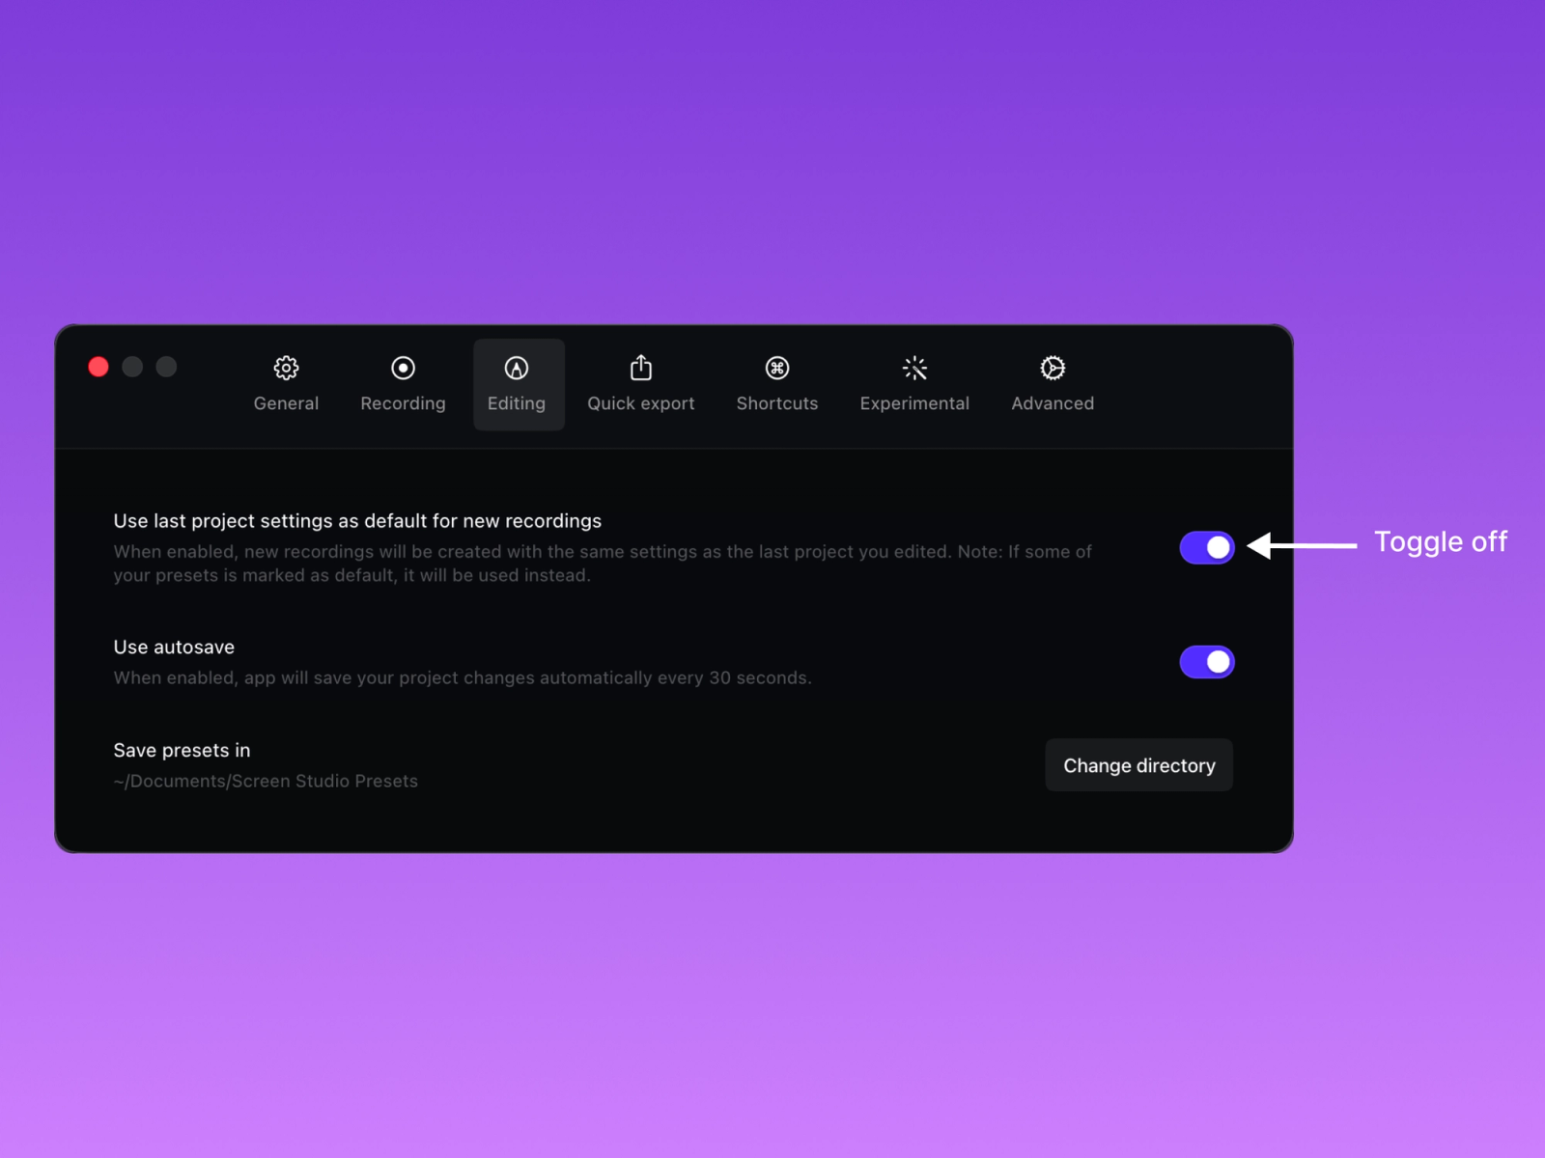This screenshot has height=1158, width=1545.
Task: Click the Experimental magic wand icon
Action: pos(914,368)
